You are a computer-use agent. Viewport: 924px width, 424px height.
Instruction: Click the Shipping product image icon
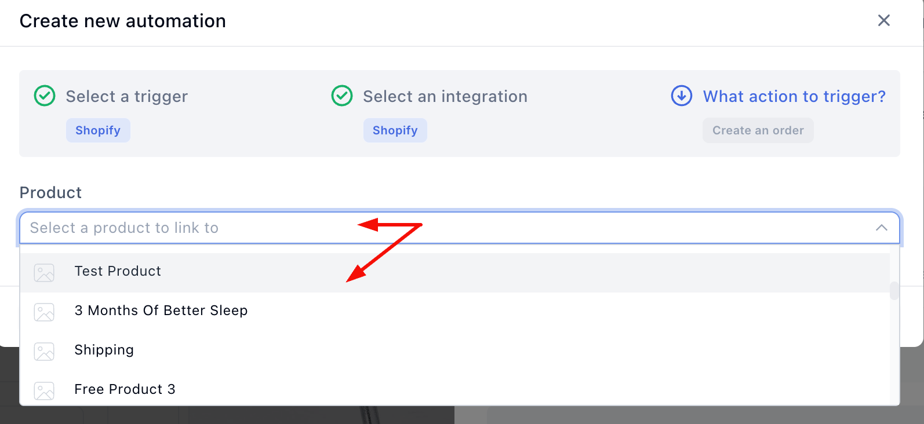pos(44,352)
